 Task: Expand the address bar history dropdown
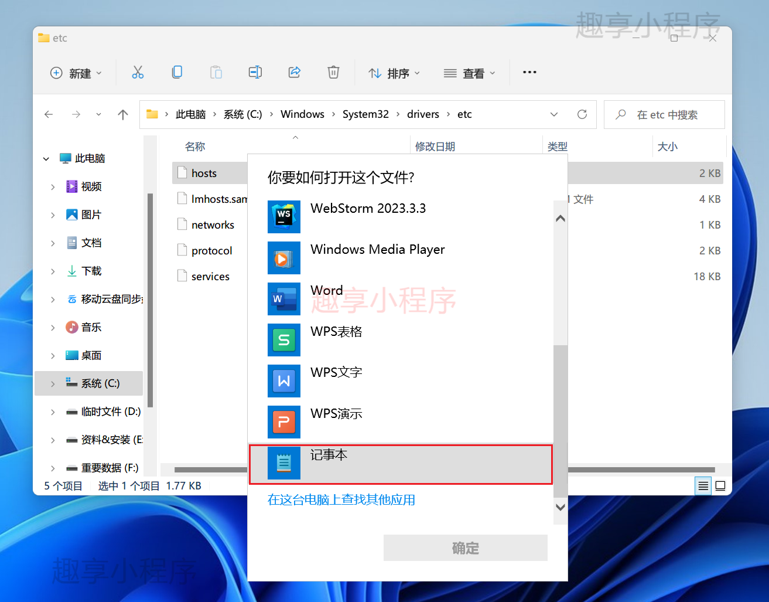point(554,114)
